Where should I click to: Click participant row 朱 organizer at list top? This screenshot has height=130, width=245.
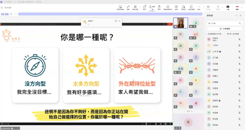(x=225, y=39)
